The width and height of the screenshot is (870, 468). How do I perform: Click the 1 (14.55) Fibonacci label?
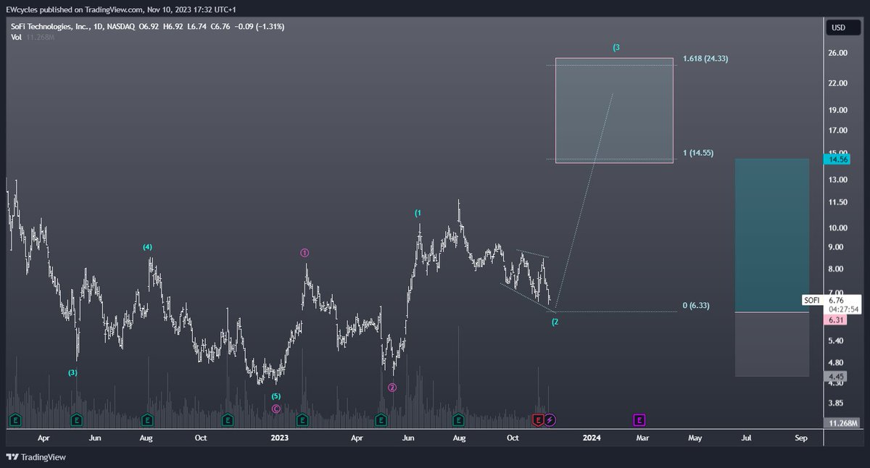tap(700, 154)
